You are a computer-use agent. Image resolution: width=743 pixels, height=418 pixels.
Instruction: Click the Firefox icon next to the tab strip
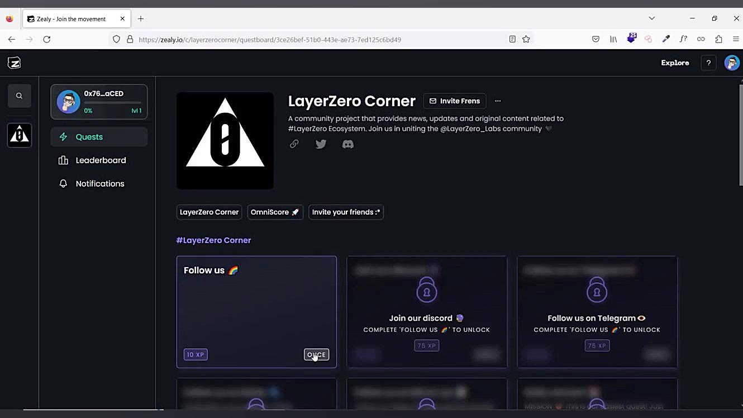[9, 18]
